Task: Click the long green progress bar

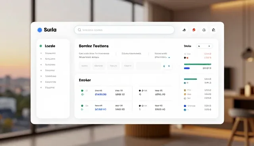Action: coord(198,64)
